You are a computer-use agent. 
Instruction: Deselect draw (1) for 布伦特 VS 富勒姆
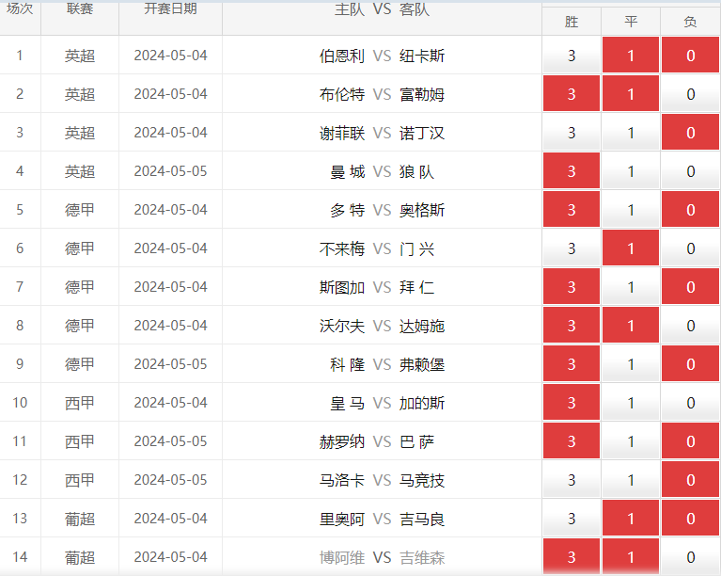(x=631, y=94)
